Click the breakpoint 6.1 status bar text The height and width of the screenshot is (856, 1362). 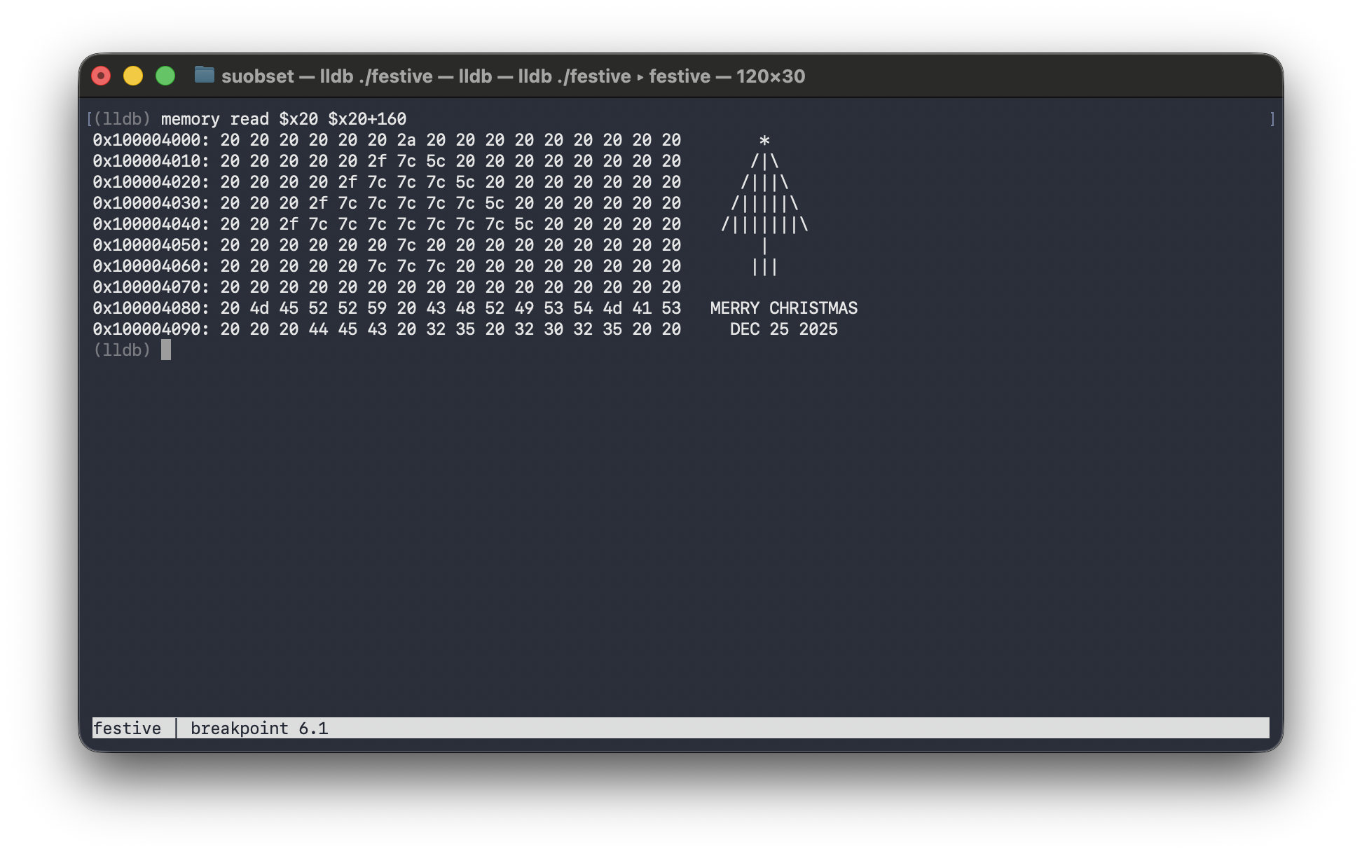coord(259,728)
